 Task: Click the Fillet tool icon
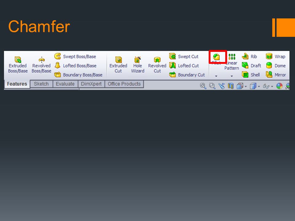pos(216,57)
